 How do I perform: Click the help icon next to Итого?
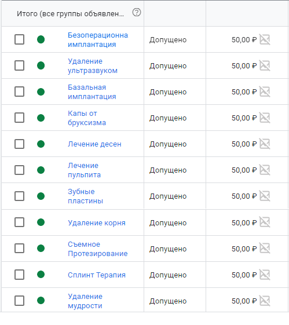(137, 12)
